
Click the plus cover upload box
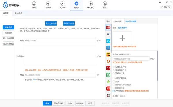122,38
